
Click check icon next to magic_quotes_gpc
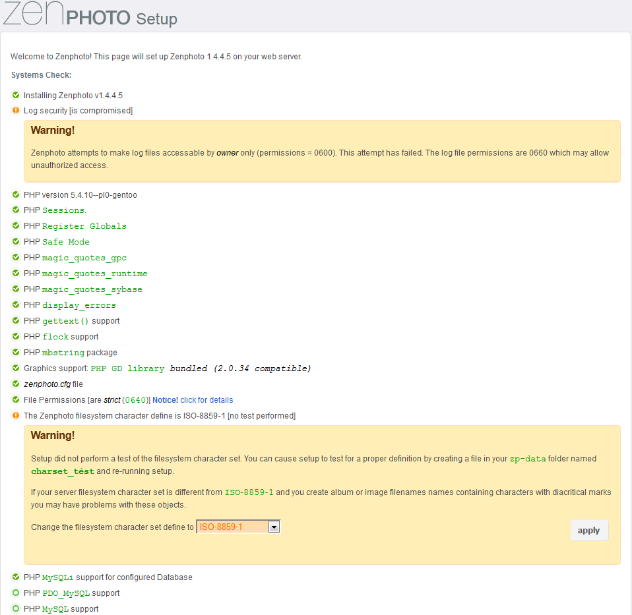click(x=16, y=257)
